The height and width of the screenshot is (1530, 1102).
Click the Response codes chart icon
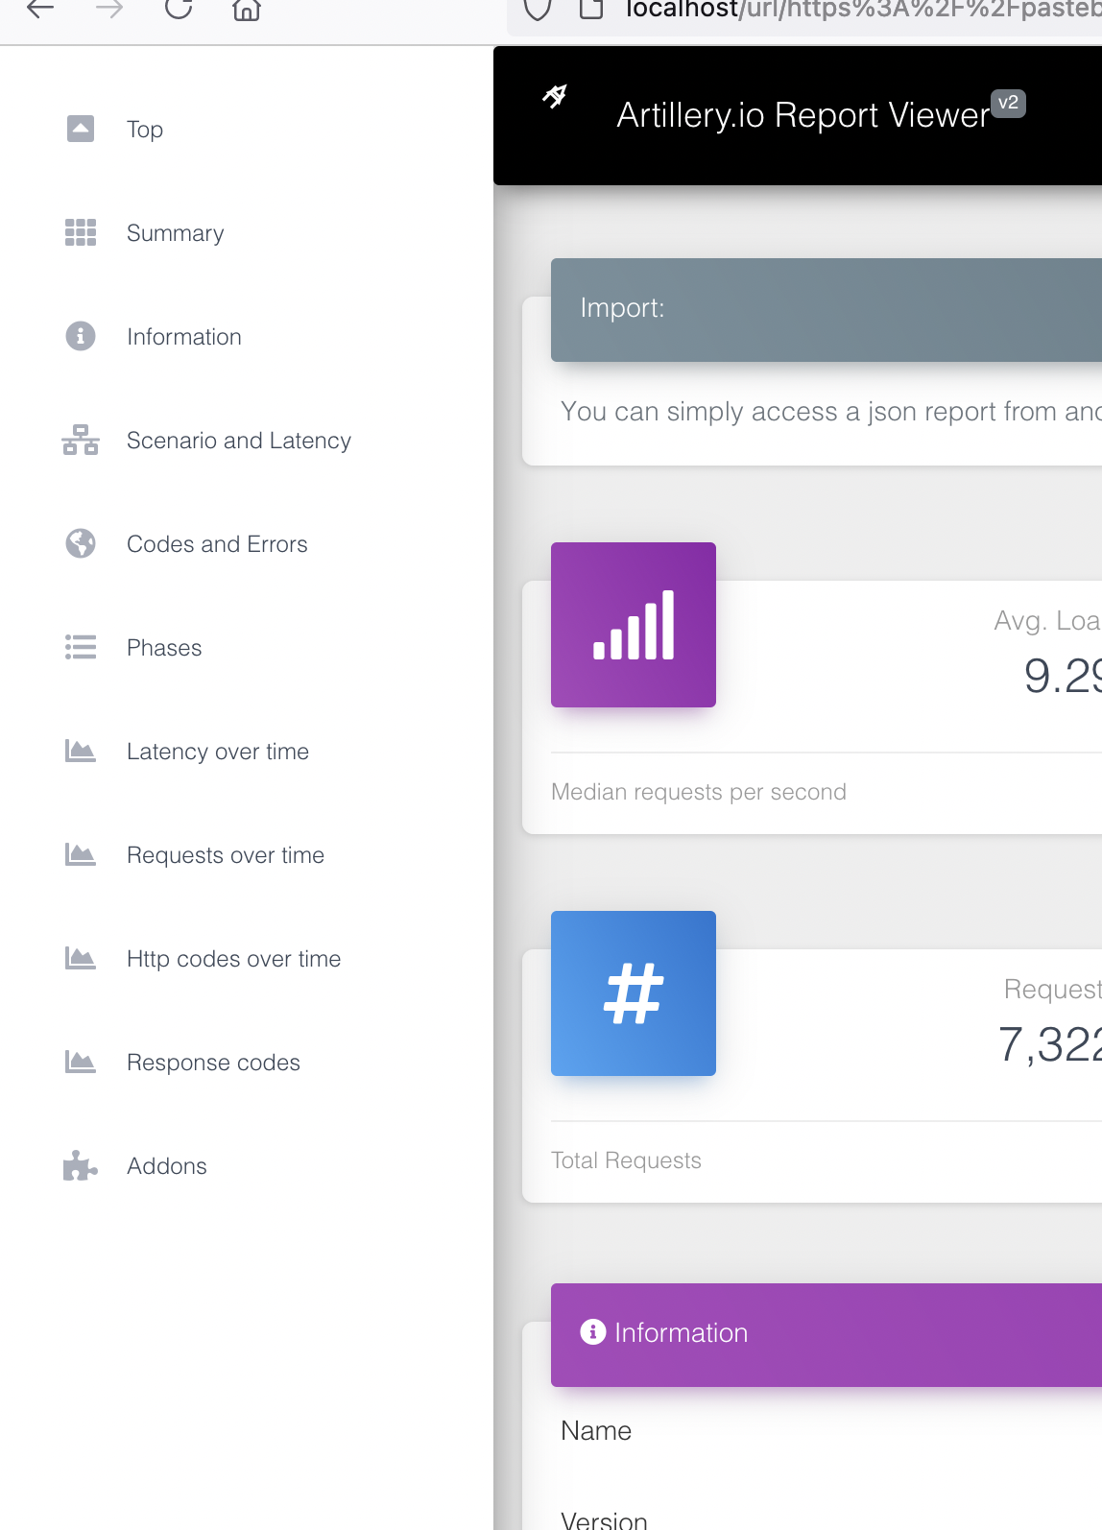(x=81, y=1062)
